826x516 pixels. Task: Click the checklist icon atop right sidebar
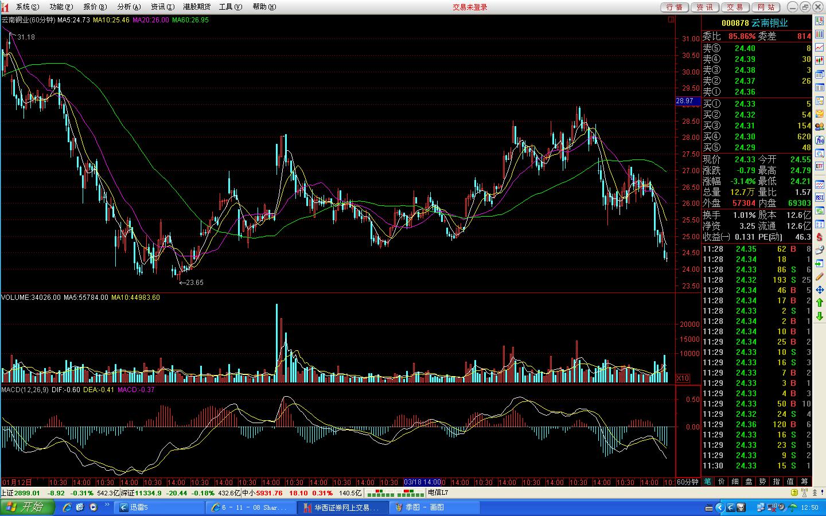click(x=819, y=21)
